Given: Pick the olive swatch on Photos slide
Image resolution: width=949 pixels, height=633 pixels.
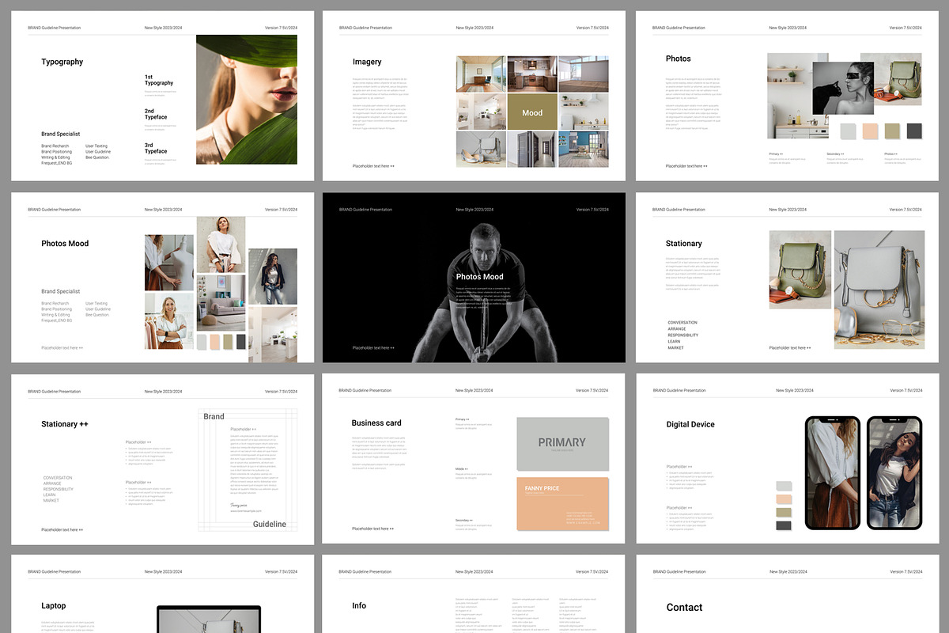Looking at the screenshot, I should pyautogui.click(x=892, y=131).
